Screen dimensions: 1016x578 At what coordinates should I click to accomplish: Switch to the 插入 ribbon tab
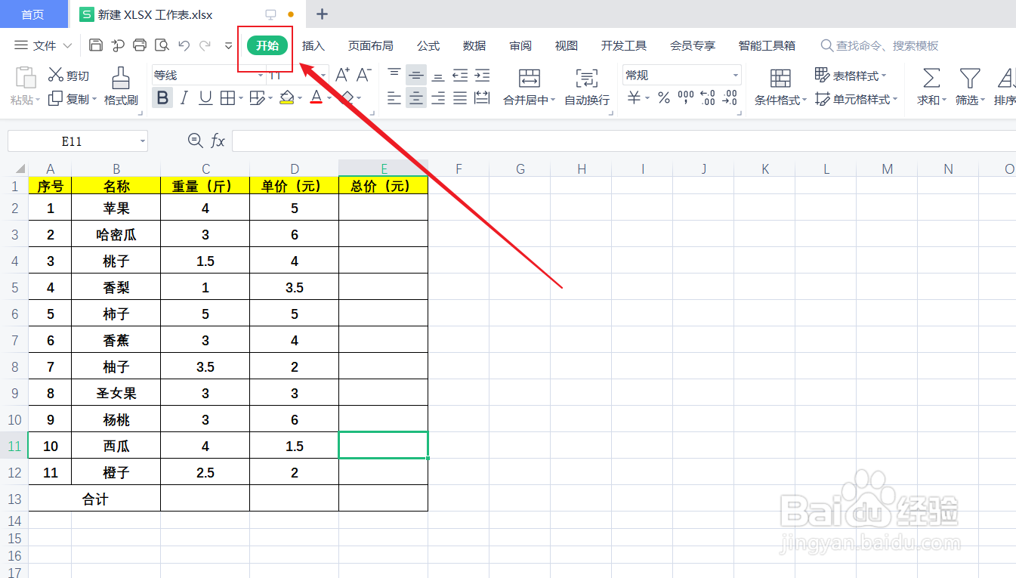coord(313,45)
